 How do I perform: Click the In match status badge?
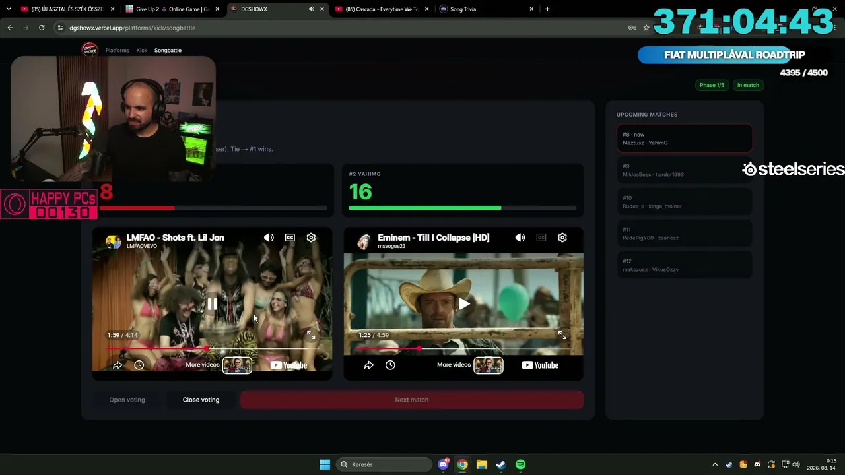coord(748,85)
